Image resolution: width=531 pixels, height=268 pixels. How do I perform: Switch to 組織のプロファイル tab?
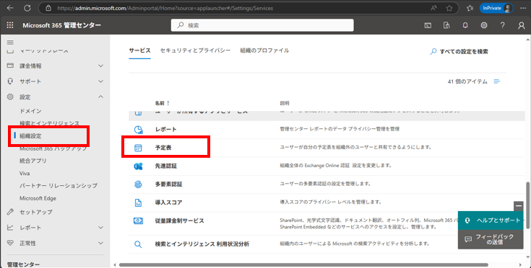coord(264,50)
